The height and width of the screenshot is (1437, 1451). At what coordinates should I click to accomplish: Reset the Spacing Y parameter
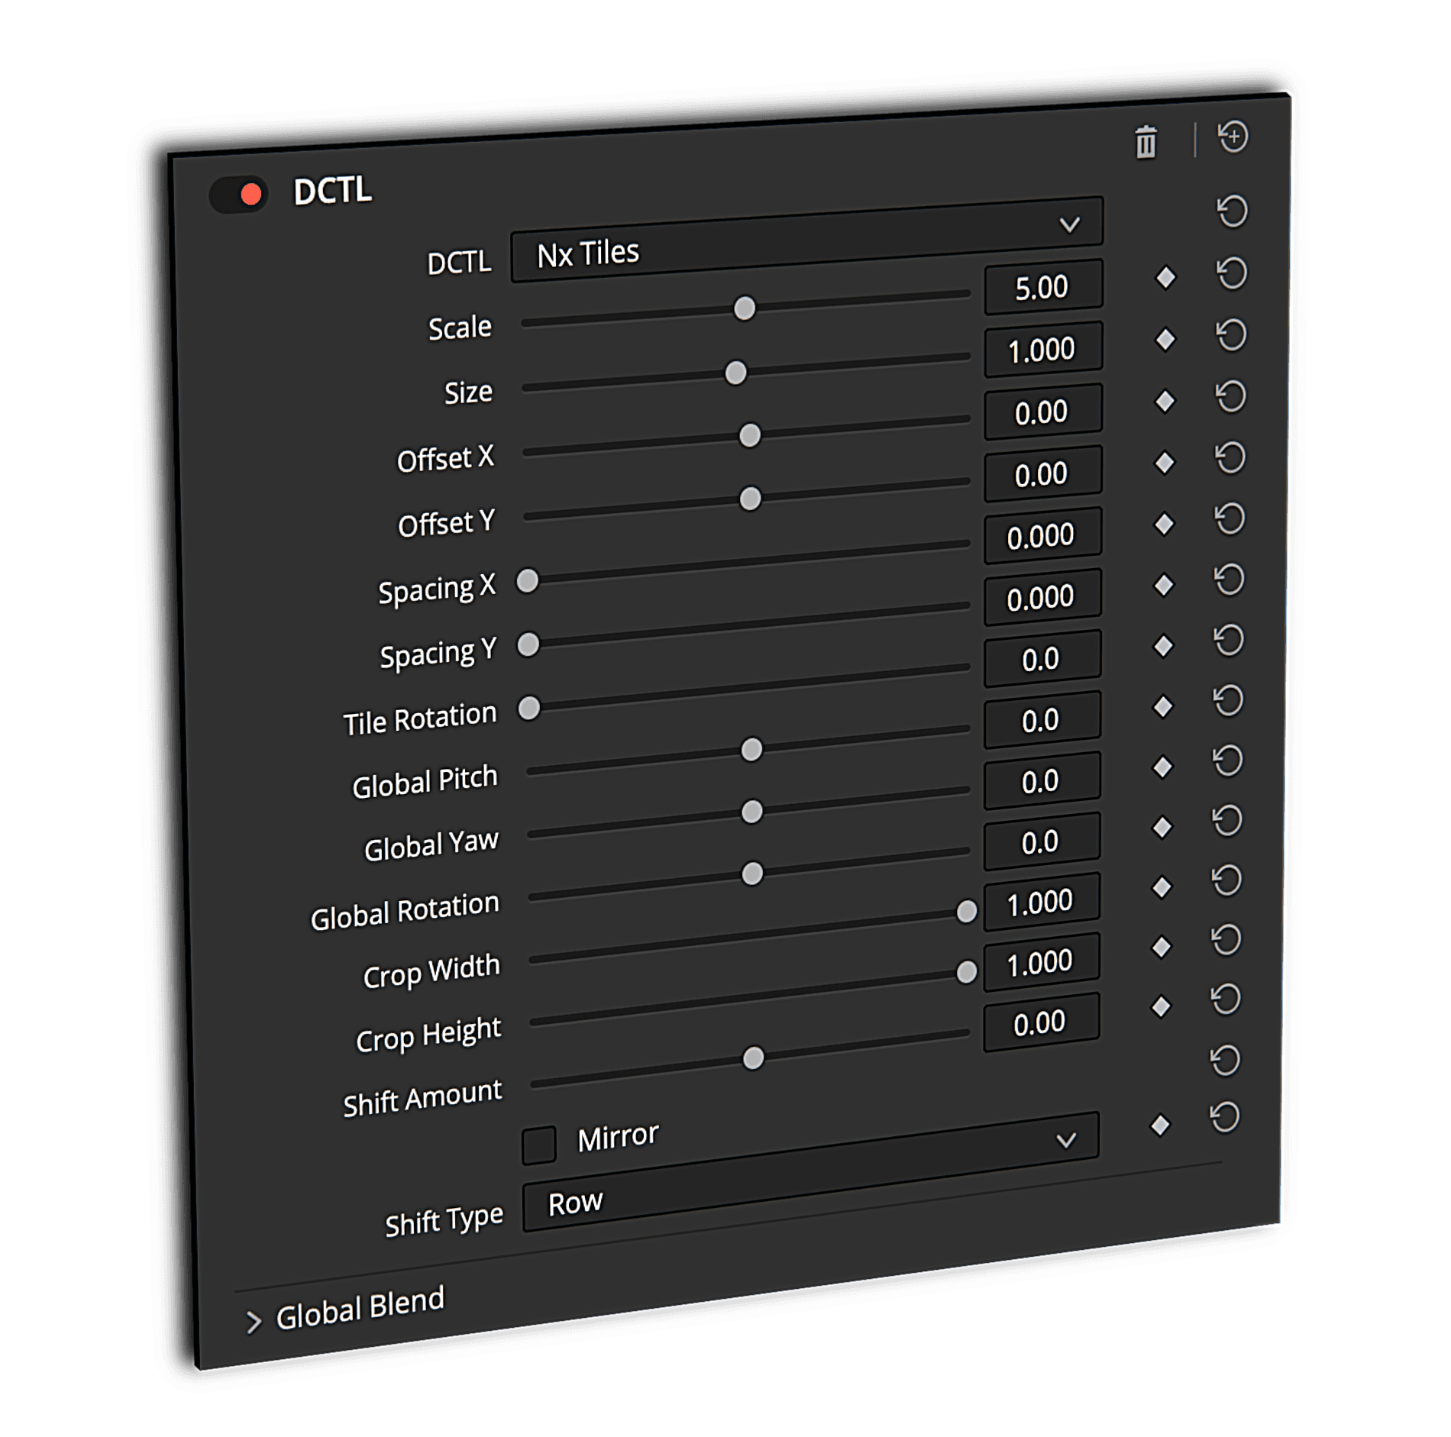click(1229, 580)
